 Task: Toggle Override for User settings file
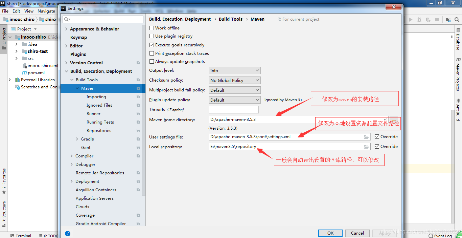pyautogui.click(x=377, y=137)
